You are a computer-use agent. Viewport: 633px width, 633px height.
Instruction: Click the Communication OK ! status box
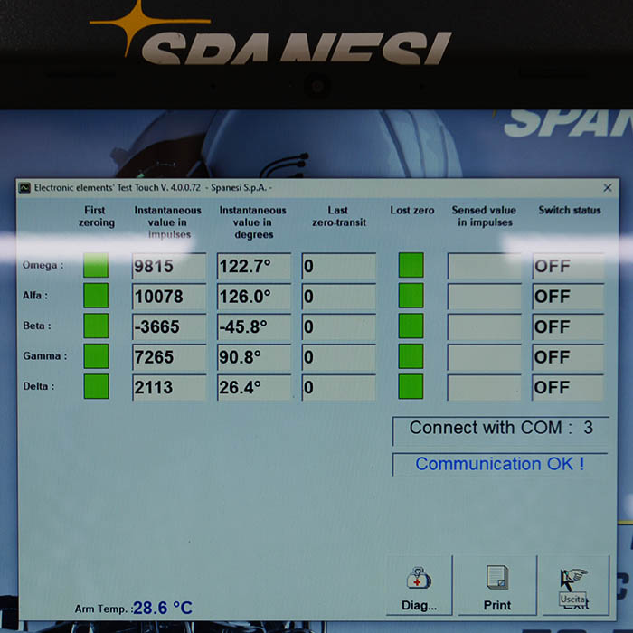(x=501, y=464)
